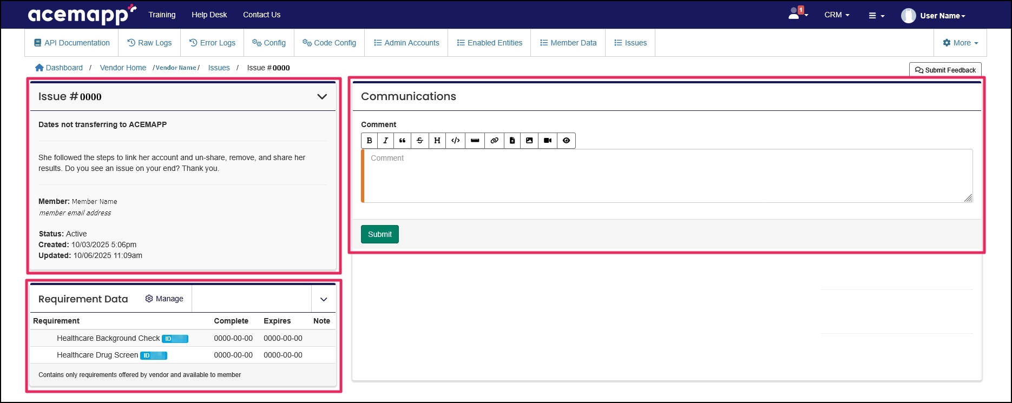Click Manage in Requirement Data

(165, 299)
